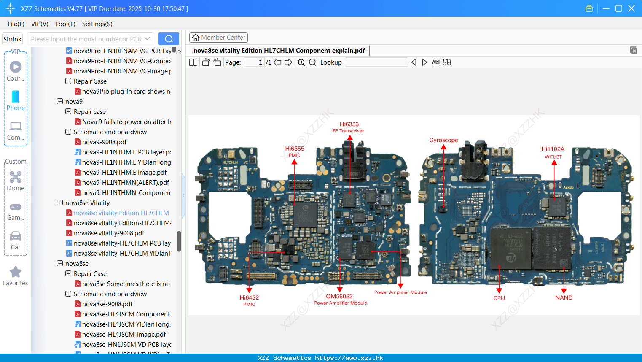
Task: Open nova9-HL1NTHM.E image.pdf
Action: (x=121, y=172)
